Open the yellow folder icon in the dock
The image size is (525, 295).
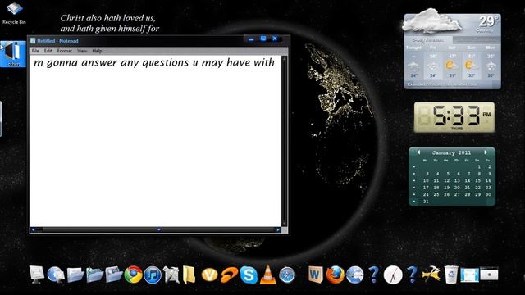point(189,275)
